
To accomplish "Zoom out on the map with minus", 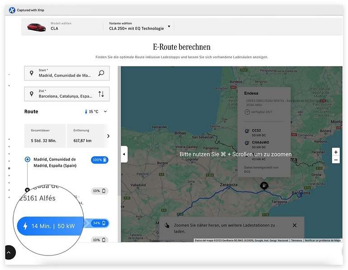I will pos(336,160).
